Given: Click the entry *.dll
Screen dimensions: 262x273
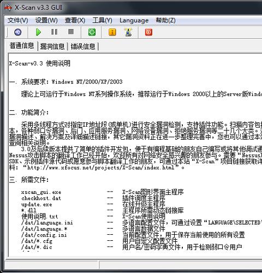Looking at the screenshot, I should click(29, 210).
